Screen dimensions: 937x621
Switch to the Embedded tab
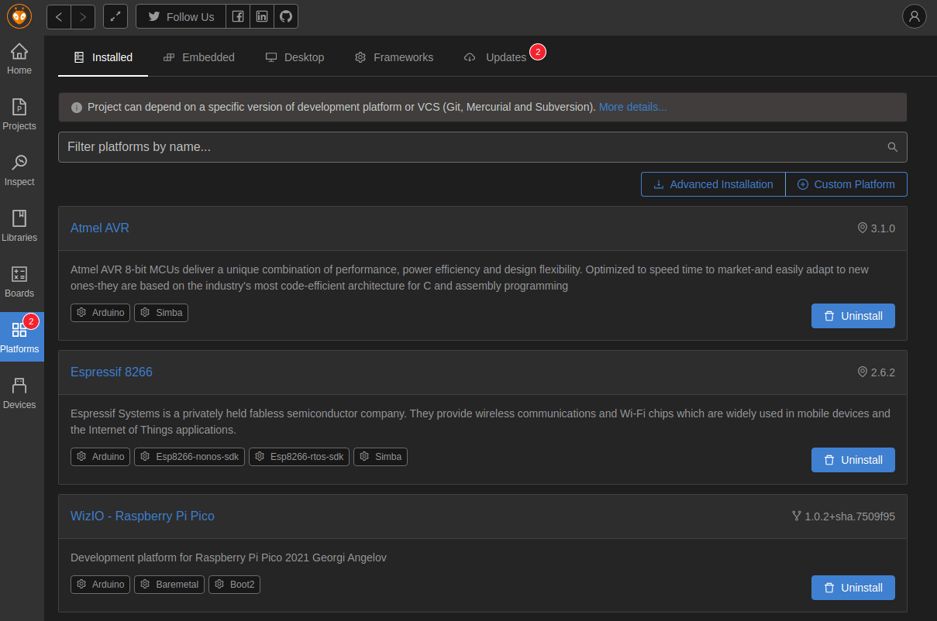coord(199,57)
